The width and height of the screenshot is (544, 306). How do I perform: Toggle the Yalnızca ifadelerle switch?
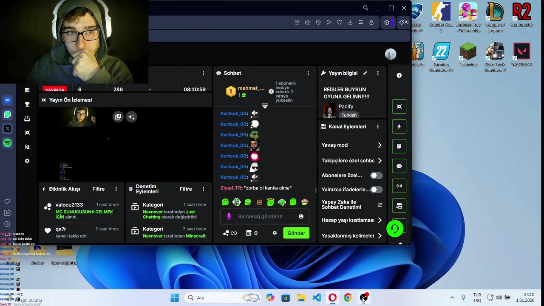(376, 190)
